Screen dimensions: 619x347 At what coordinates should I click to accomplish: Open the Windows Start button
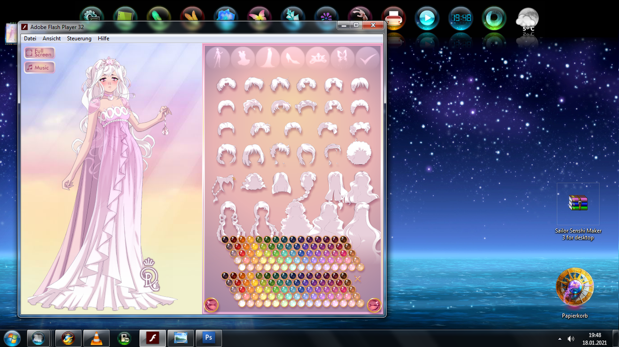(x=12, y=338)
